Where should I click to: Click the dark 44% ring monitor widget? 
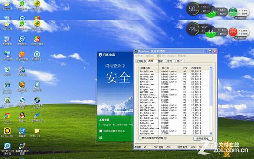193,29
